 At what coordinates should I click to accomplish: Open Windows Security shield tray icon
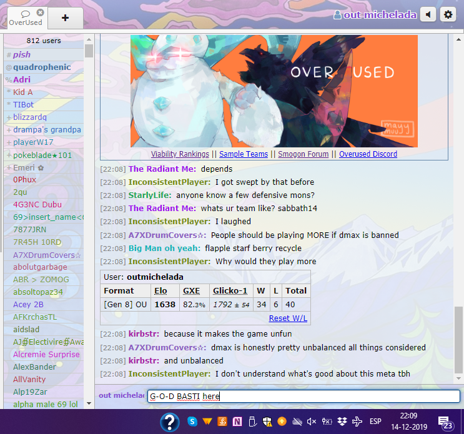click(x=267, y=422)
